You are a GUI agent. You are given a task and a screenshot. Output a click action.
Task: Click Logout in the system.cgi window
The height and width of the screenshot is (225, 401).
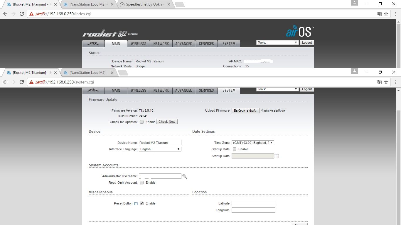(307, 89)
